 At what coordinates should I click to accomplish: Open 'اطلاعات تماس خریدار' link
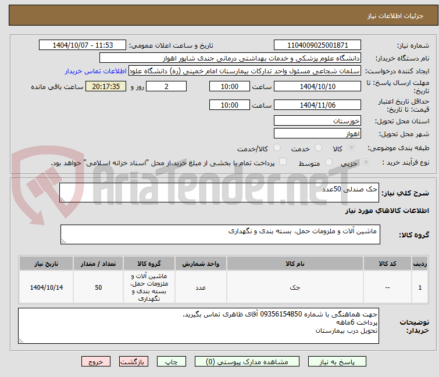pos(96,71)
